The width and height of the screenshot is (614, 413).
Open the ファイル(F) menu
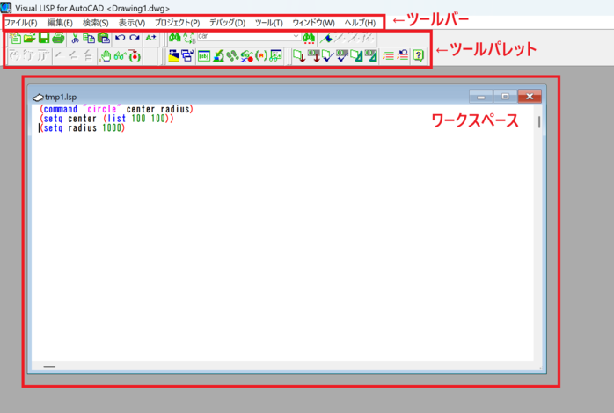[x=21, y=23]
